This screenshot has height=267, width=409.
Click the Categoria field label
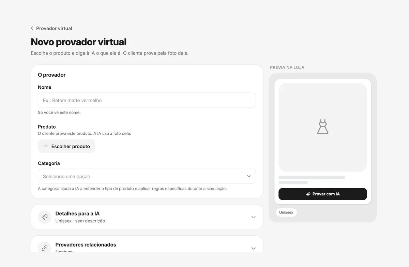(x=49, y=163)
